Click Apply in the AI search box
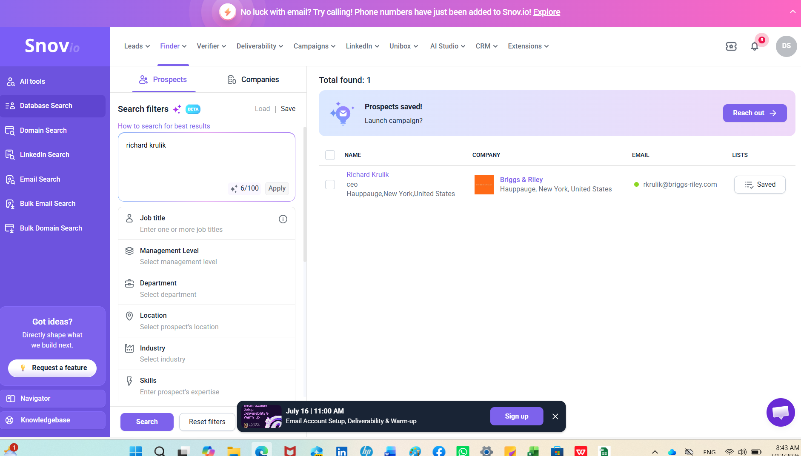 [x=277, y=188]
